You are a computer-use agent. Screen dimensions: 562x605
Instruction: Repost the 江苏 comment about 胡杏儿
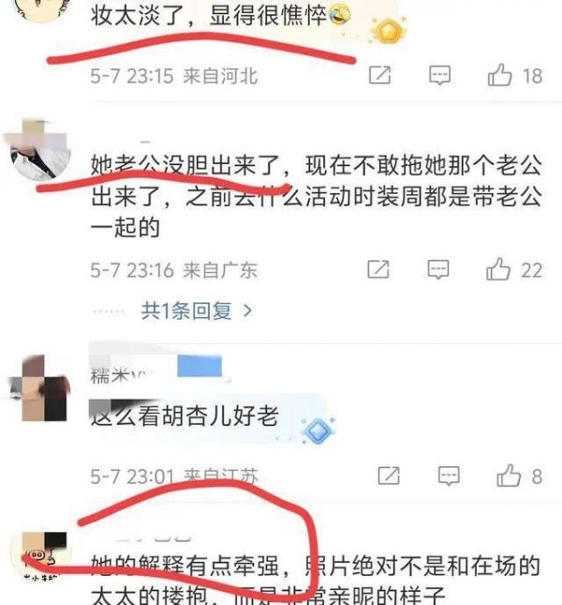[x=389, y=476]
